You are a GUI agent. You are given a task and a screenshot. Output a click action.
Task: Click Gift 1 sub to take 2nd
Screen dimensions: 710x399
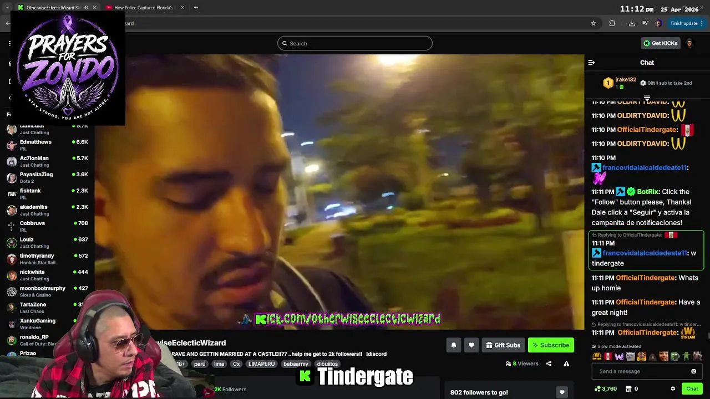point(666,83)
